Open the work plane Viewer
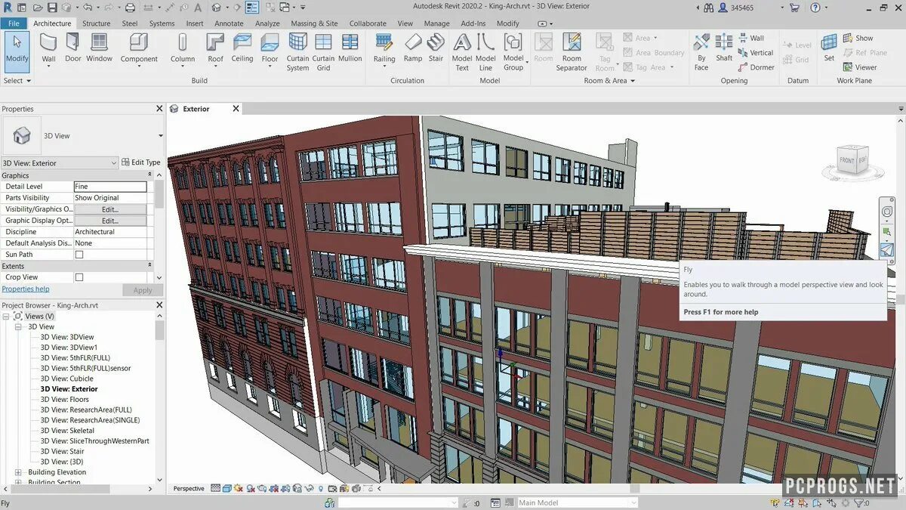 pyautogui.click(x=859, y=67)
